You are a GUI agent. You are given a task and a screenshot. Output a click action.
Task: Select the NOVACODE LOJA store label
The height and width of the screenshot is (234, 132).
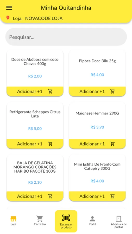click(x=44, y=18)
